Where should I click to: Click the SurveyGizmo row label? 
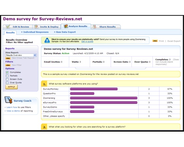pos(50,107)
